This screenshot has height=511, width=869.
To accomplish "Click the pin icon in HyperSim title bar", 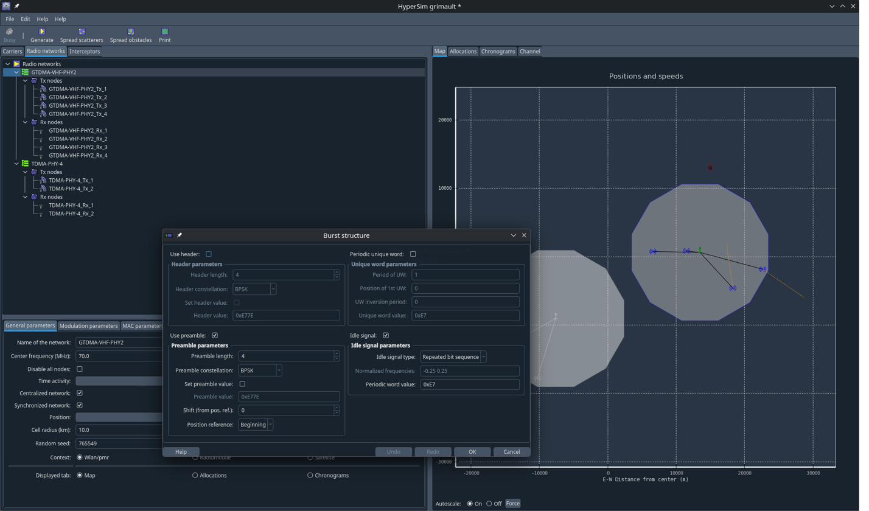I will coord(17,6).
